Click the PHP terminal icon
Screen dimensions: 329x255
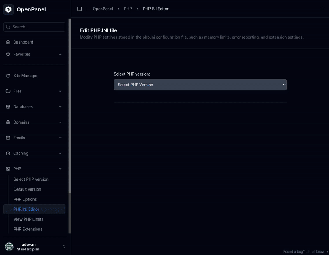(x=8, y=169)
